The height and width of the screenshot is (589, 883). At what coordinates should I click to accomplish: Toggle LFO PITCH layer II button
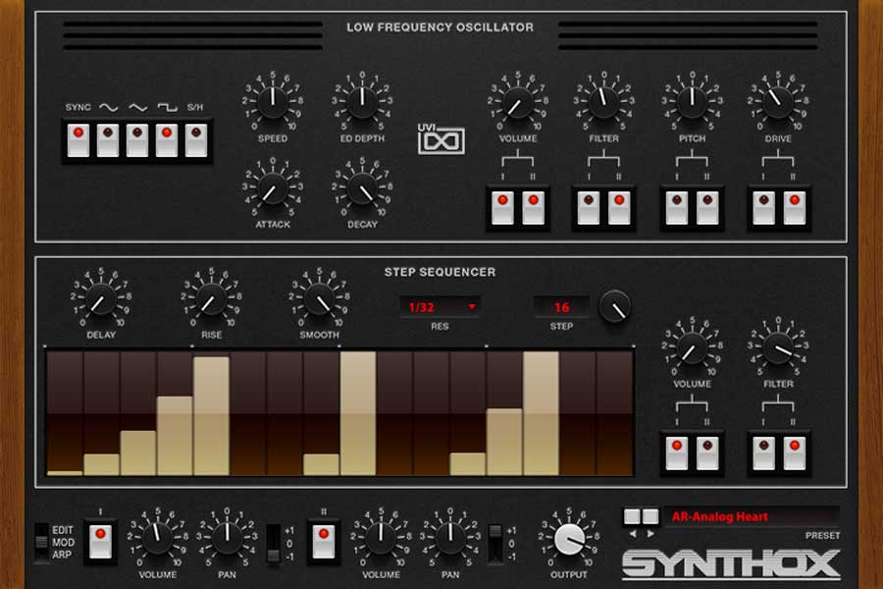(x=707, y=208)
